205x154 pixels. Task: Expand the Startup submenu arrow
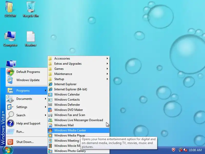click(107, 79)
